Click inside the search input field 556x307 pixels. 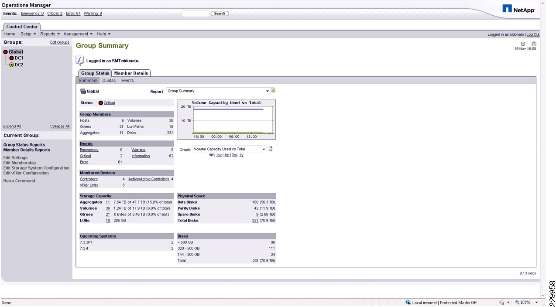tap(196, 14)
